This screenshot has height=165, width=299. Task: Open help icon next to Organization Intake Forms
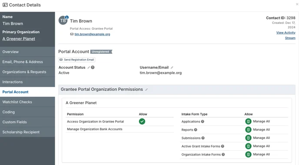(x=223, y=155)
